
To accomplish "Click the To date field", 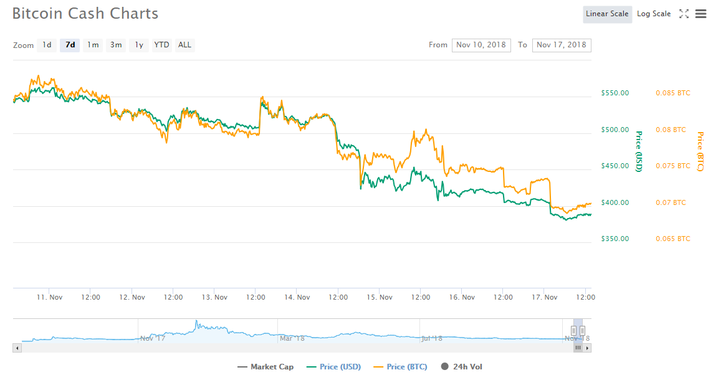I will click(561, 45).
